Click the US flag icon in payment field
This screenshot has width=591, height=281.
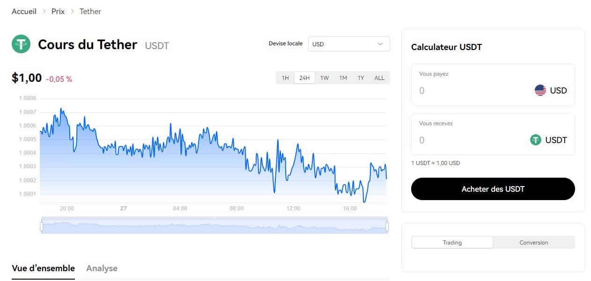(x=541, y=90)
